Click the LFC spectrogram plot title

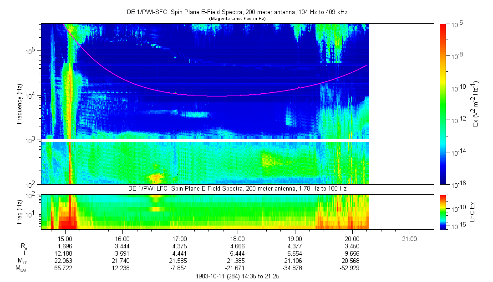[x=237, y=188]
